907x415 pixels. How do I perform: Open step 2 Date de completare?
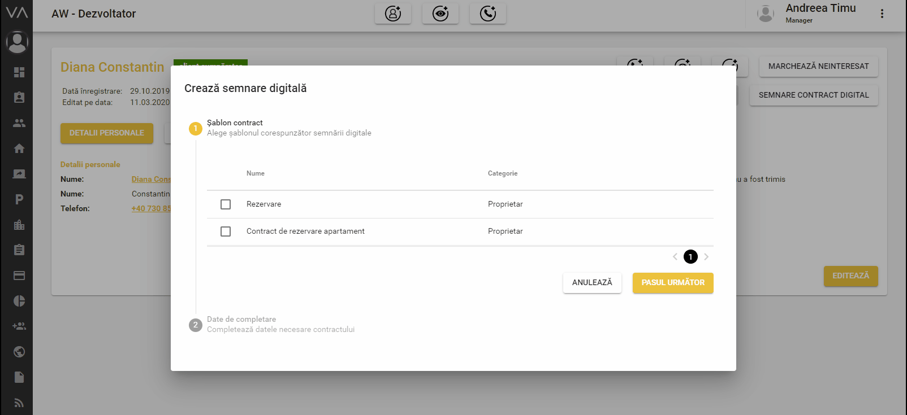pyautogui.click(x=241, y=320)
